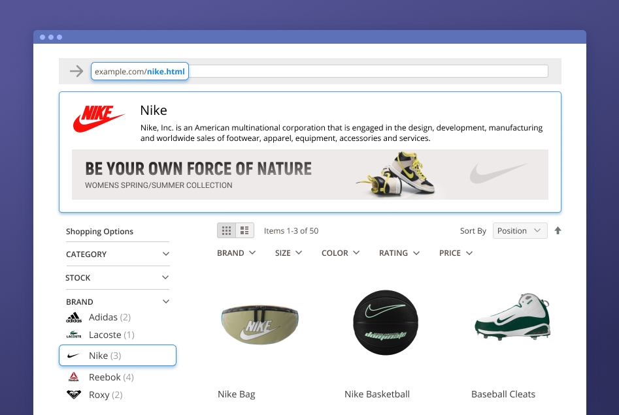Select the Lacoste brand logo

point(74,335)
